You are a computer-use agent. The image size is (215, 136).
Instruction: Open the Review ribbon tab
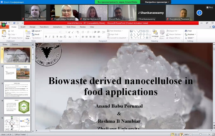pos(83,27)
